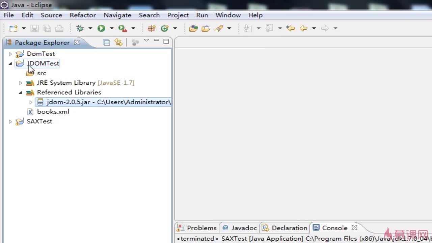The image size is (432, 243).
Task: Open the Help menu
Action: tap(255, 15)
